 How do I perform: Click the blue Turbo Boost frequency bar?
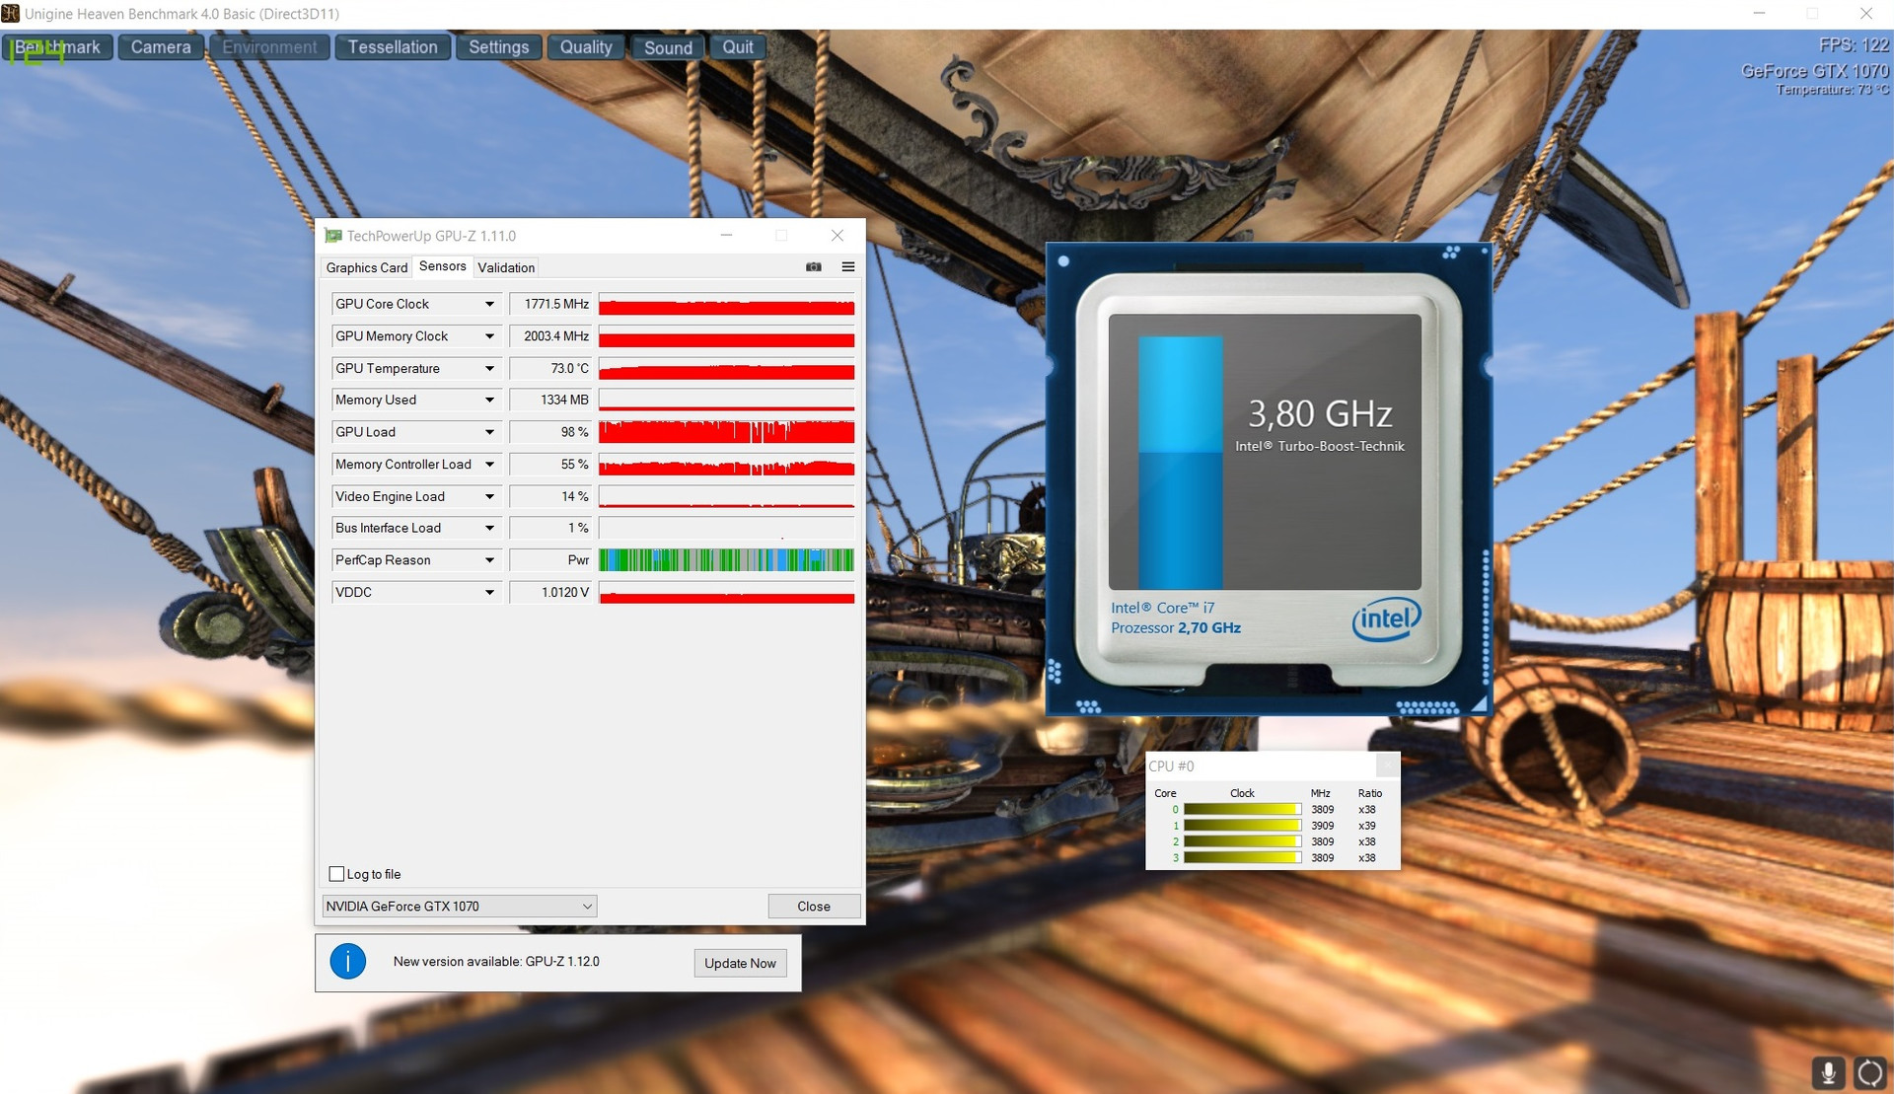pyautogui.click(x=1181, y=463)
